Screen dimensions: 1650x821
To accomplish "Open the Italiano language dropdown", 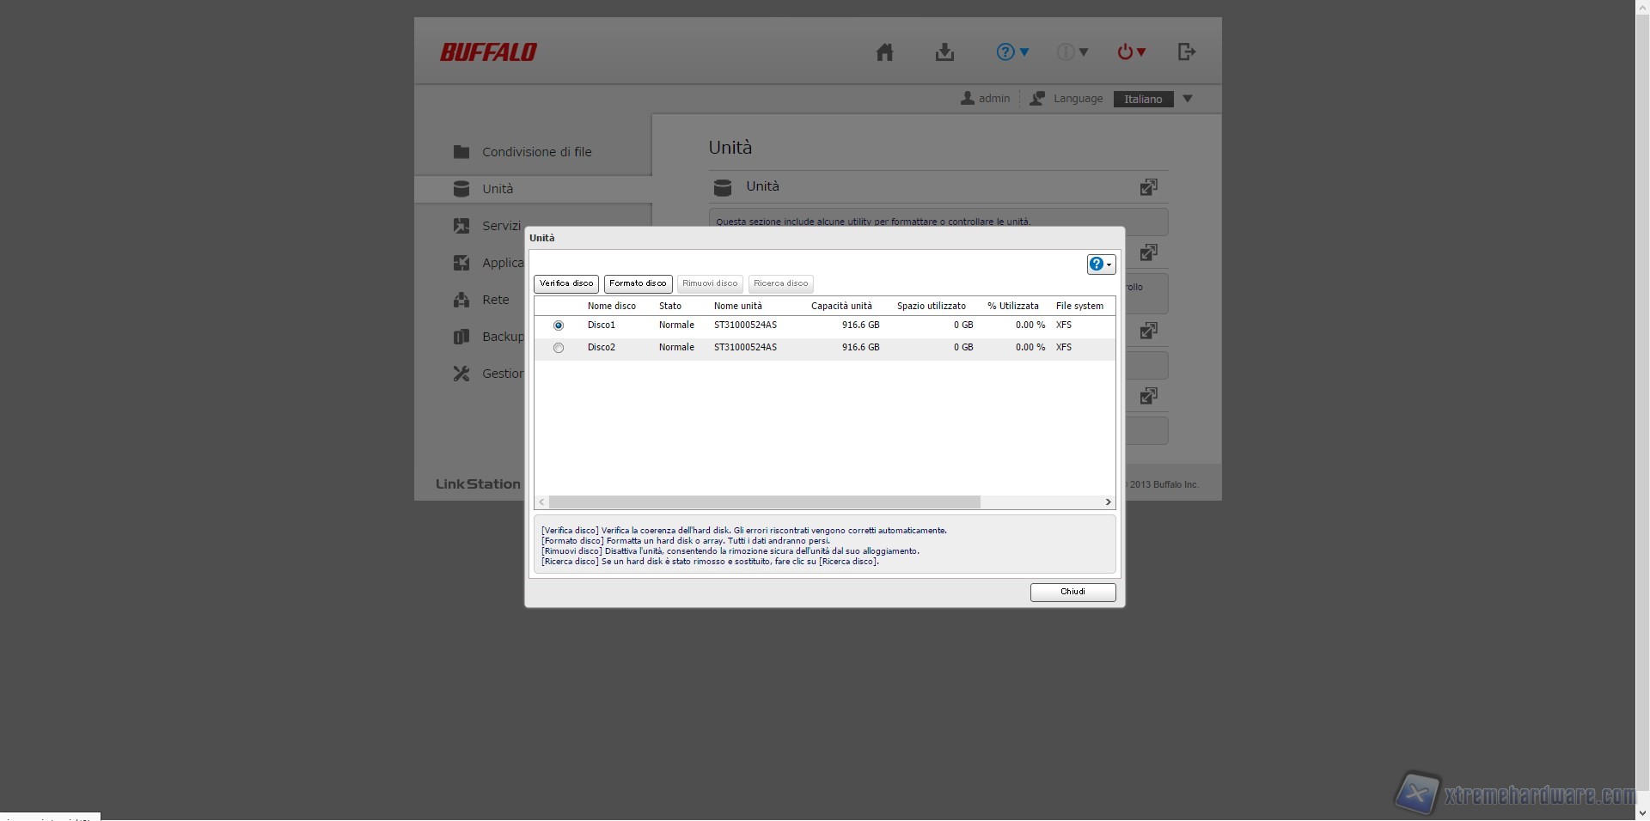I will click(x=1154, y=99).
